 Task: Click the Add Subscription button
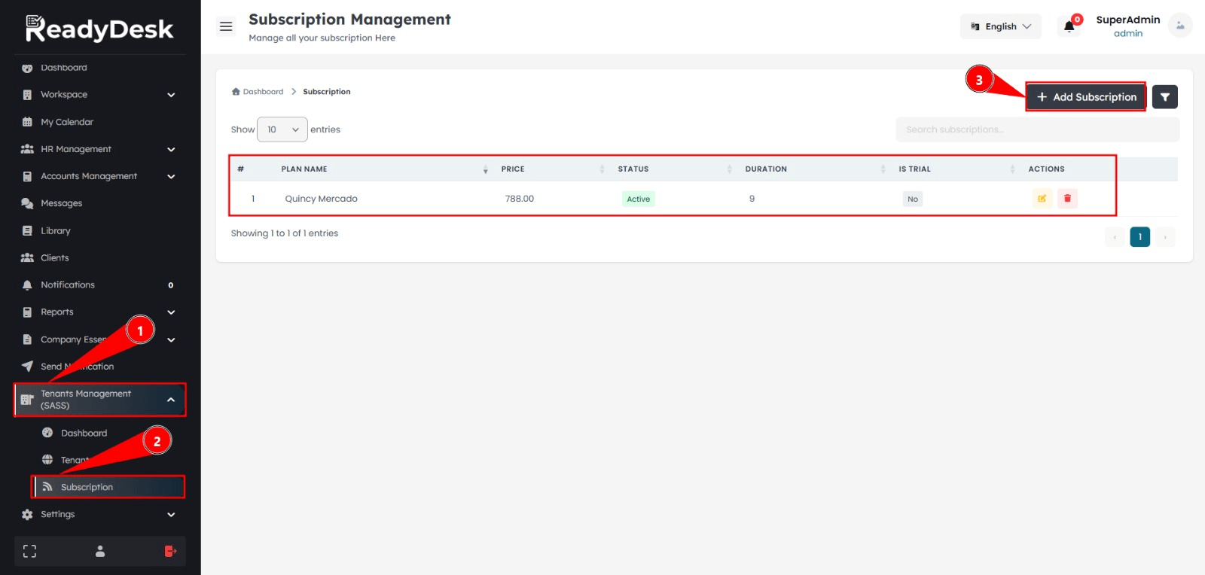point(1086,97)
